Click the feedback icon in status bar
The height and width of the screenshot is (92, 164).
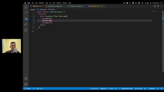coord(158,89)
